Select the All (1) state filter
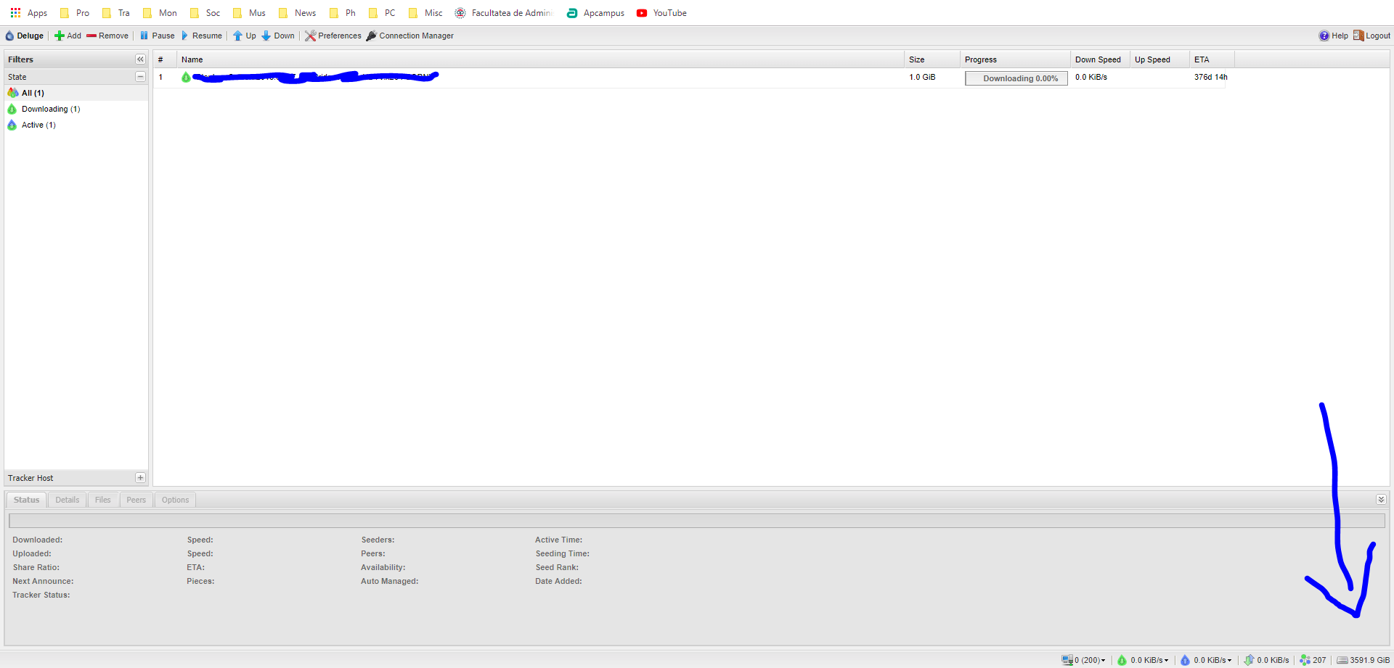 pos(76,93)
